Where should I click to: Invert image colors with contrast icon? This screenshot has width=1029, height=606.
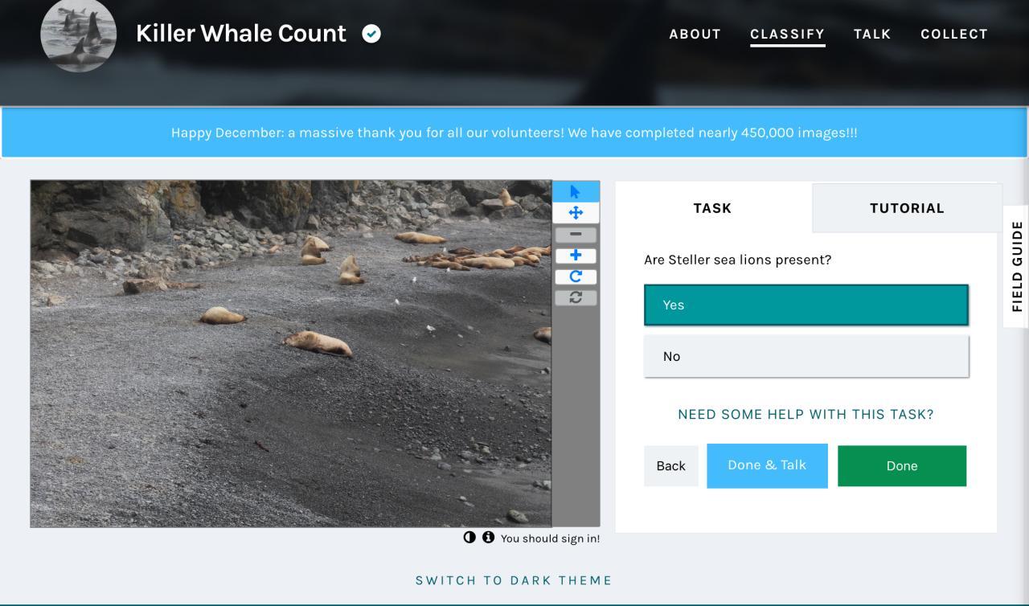click(x=469, y=537)
